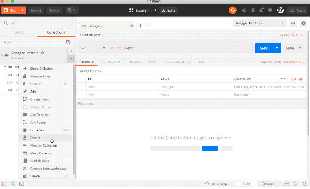Open the wrench settings icon in header

click(x=253, y=11)
